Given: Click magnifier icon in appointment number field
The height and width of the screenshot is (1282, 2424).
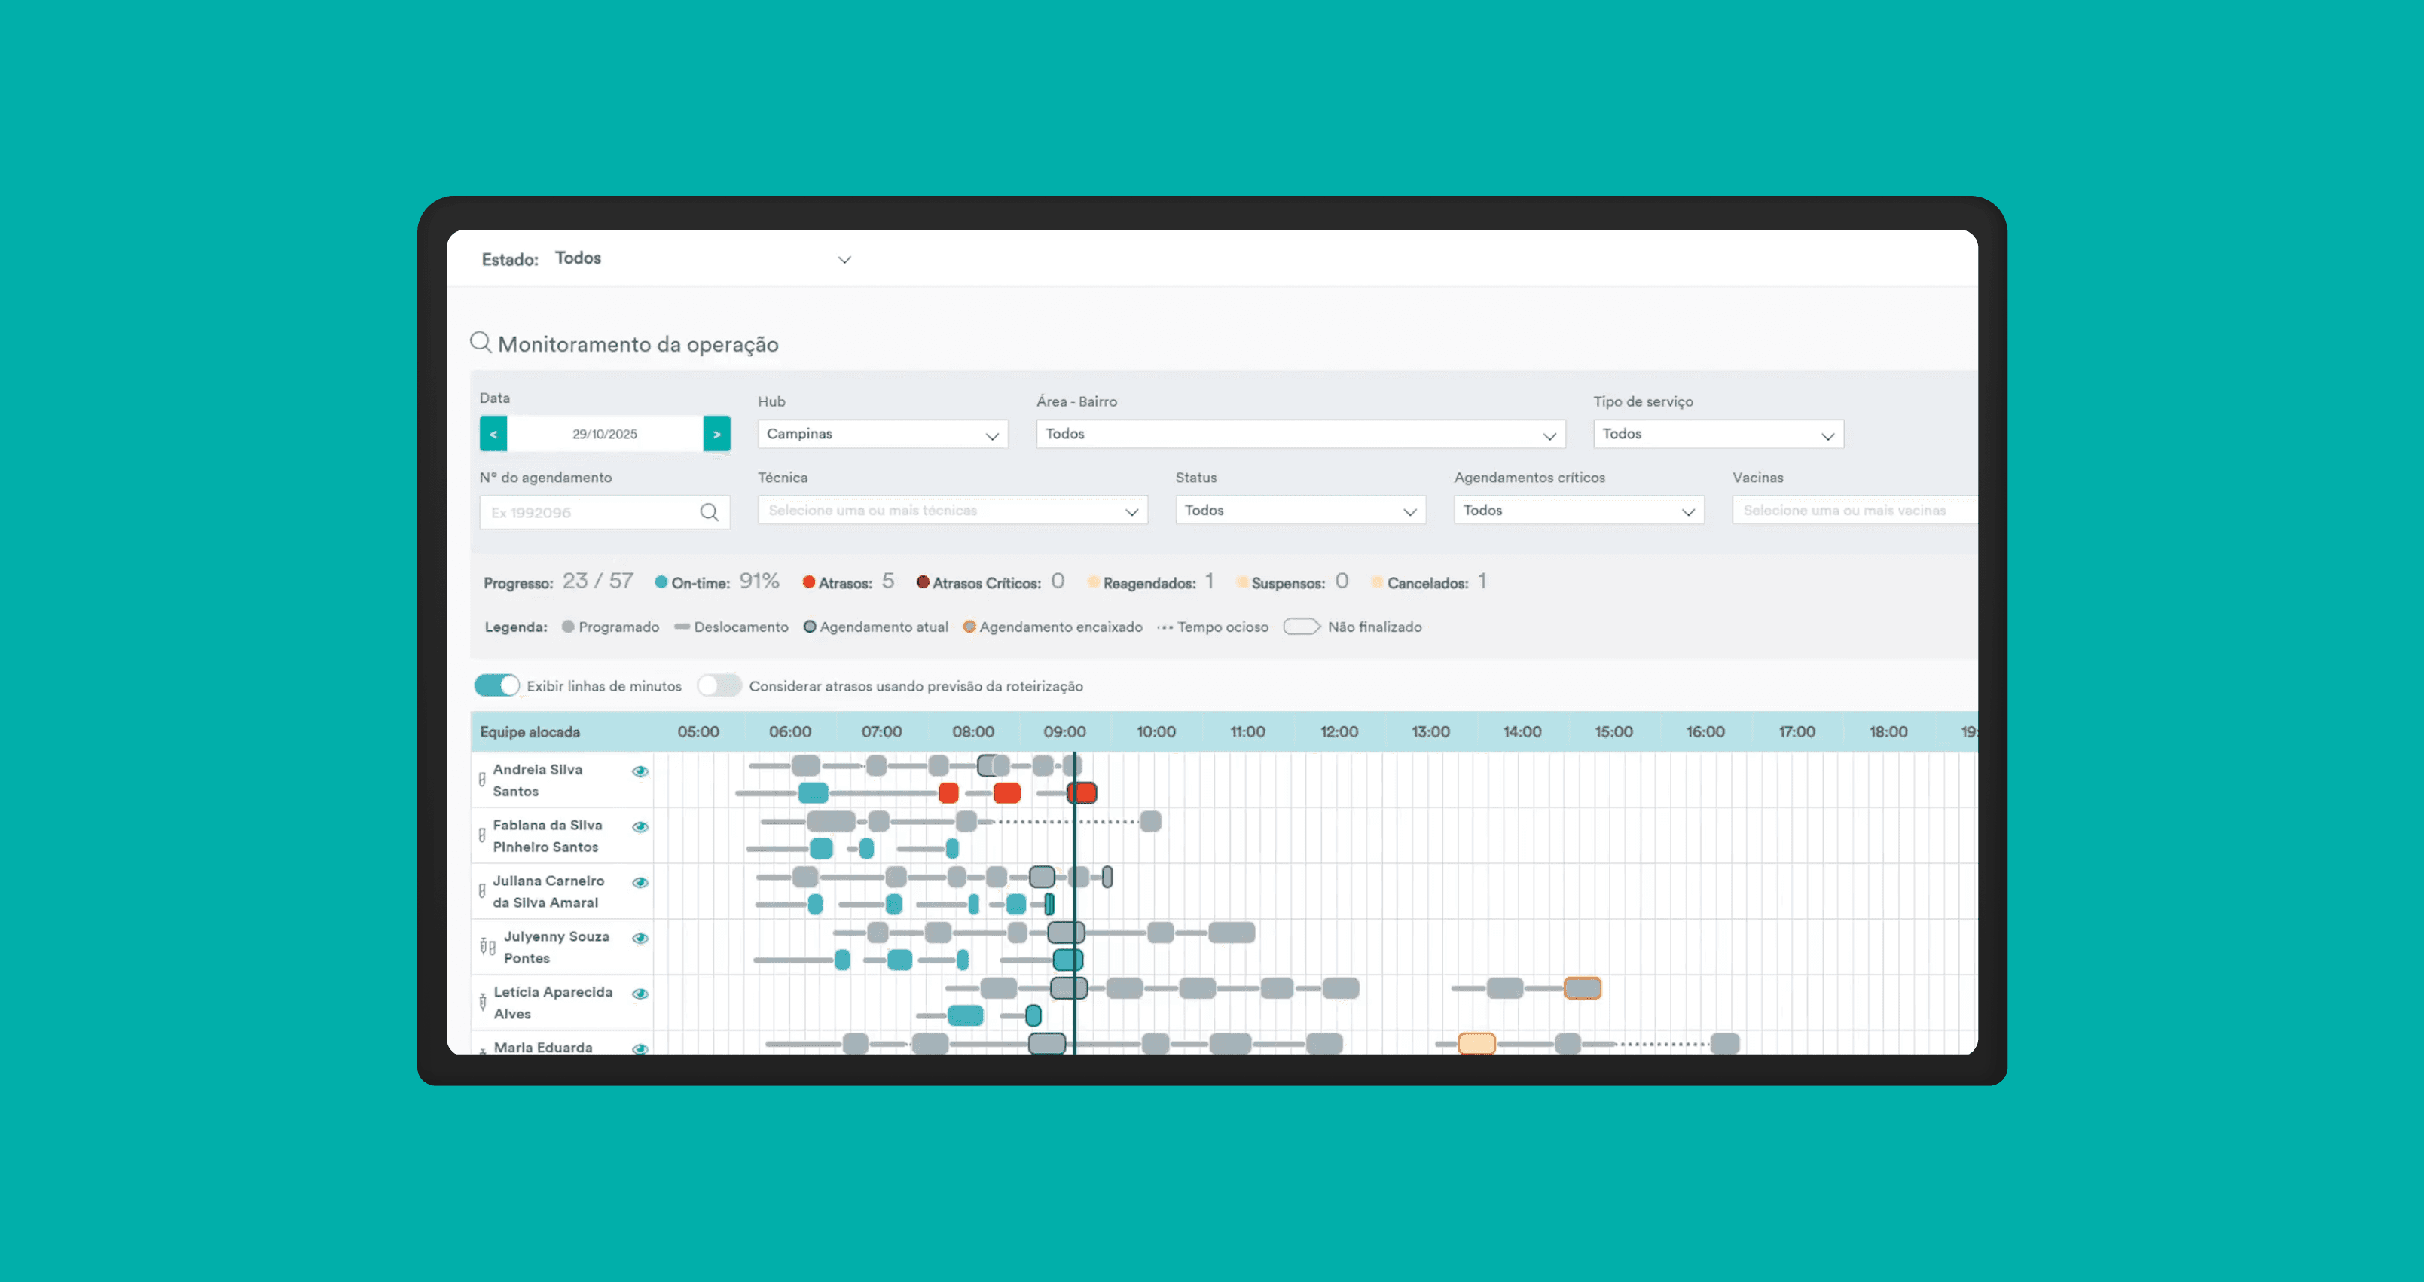Looking at the screenshot, I should point(709,512).
